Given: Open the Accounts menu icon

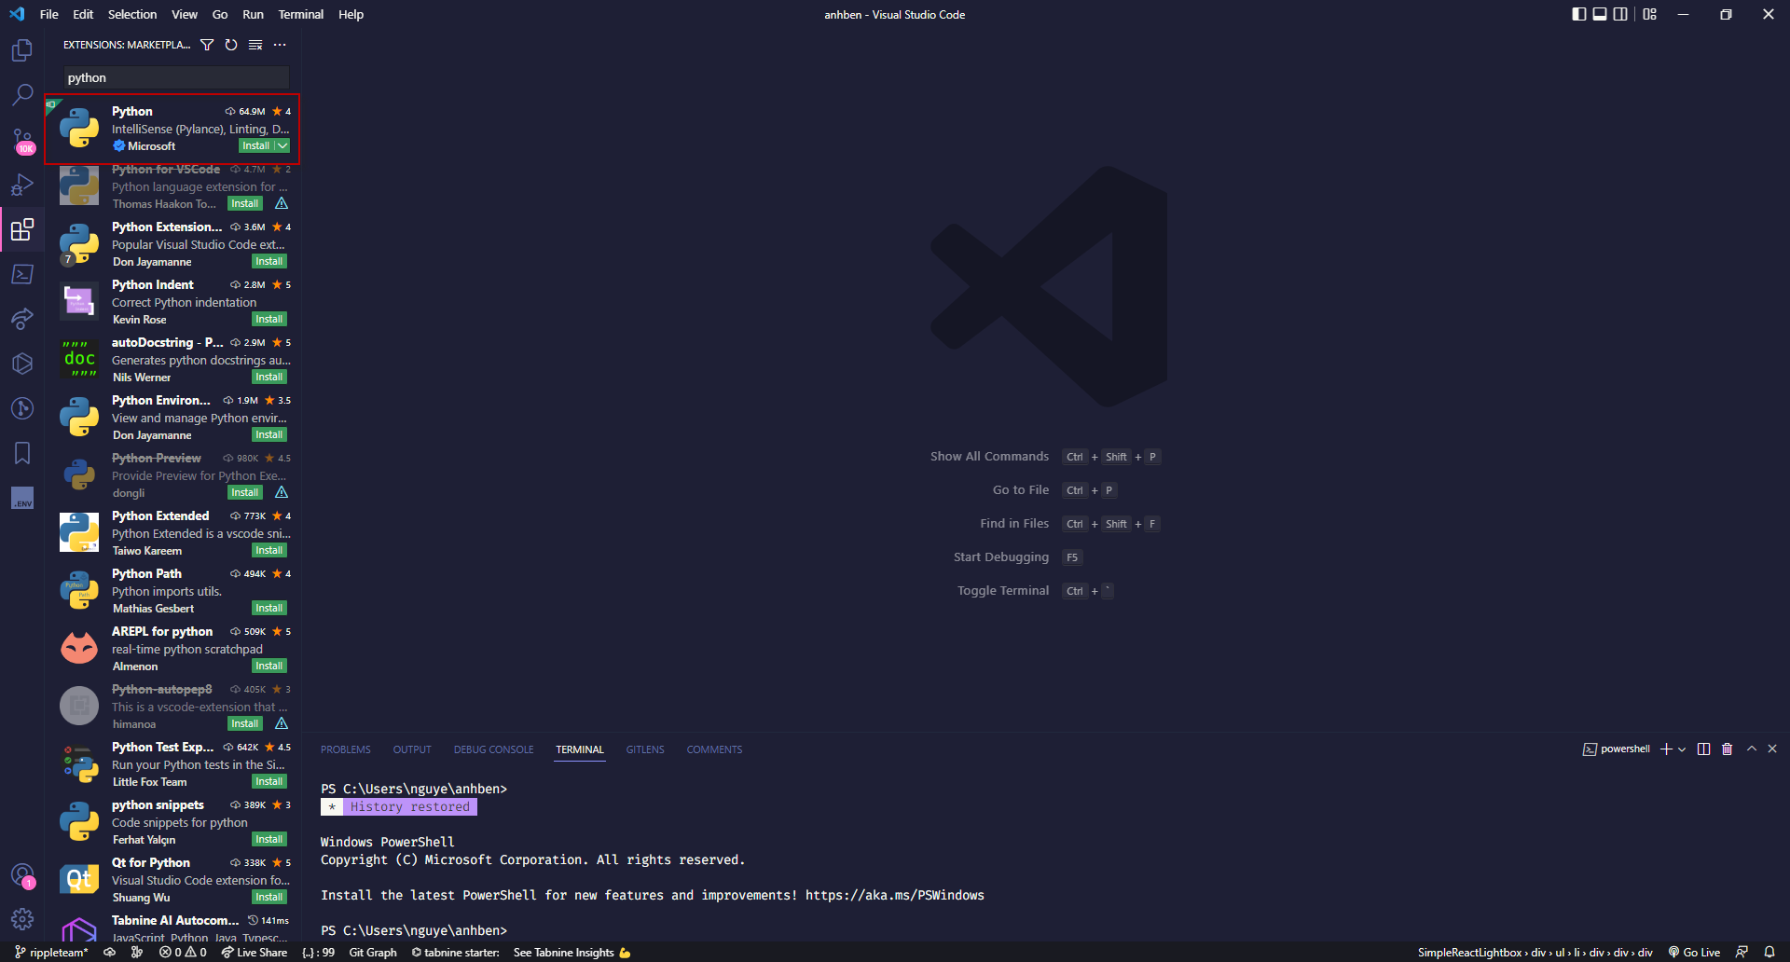Looking at the screenshot, I should (x=22, y=875).
